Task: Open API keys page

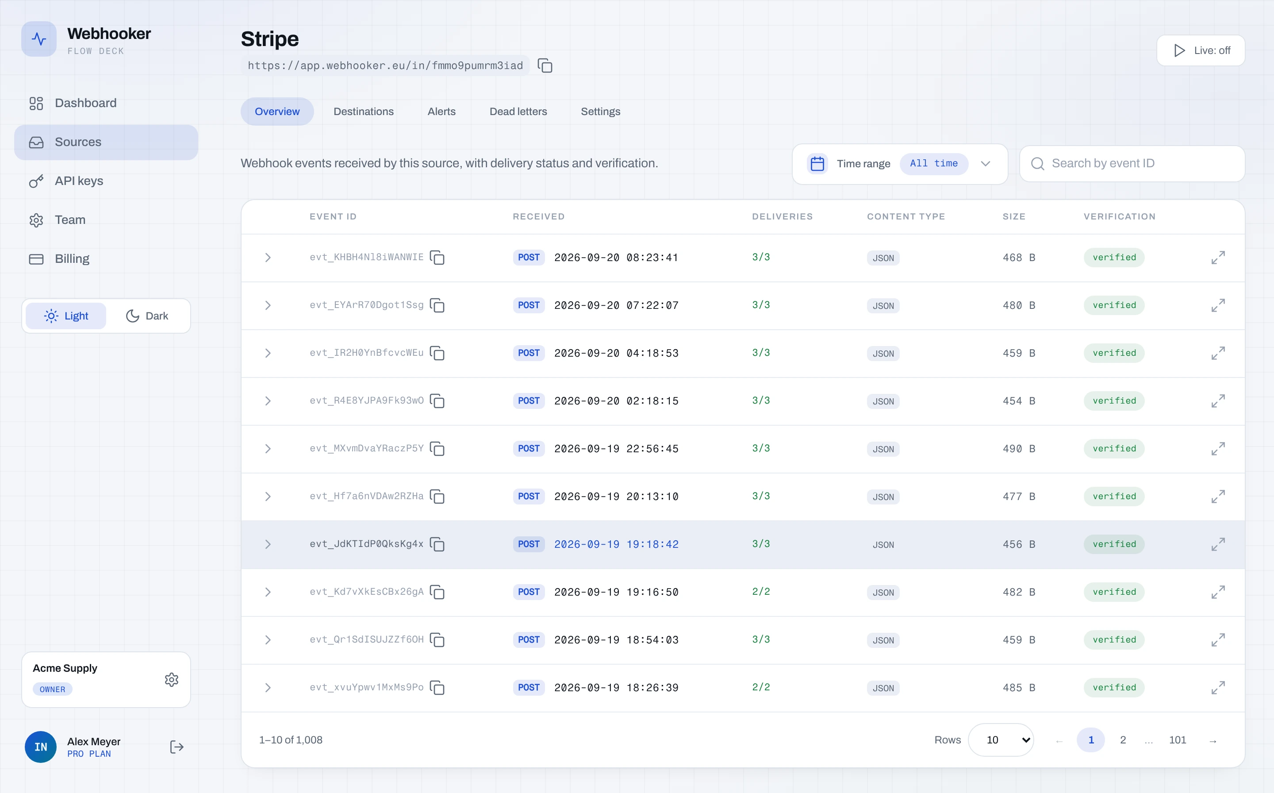Action: pos(106,181)
